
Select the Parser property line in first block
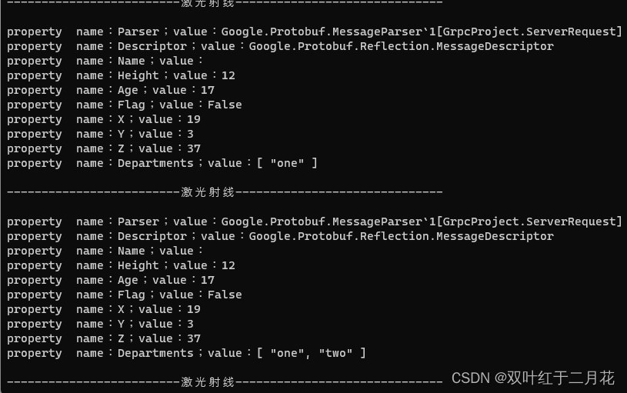(x=314, y=32)
